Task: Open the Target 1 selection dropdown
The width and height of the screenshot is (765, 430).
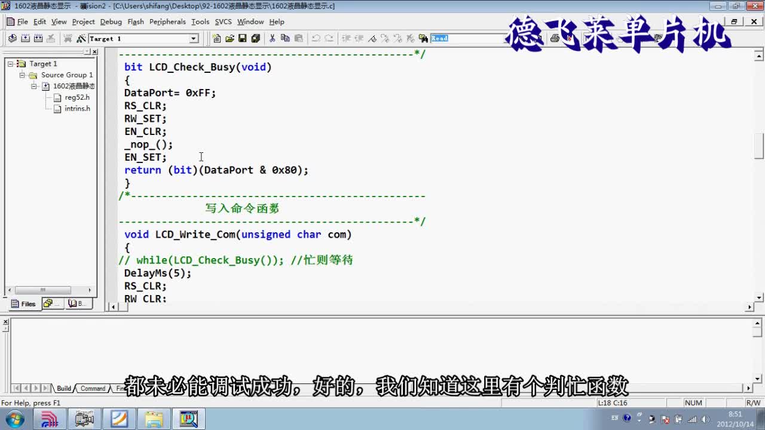Action: (194, 38)
